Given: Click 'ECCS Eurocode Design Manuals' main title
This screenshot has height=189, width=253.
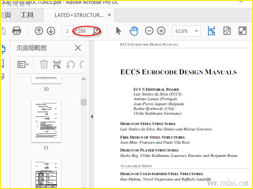Looking at the screenshot, I should [x=179, y=72].
